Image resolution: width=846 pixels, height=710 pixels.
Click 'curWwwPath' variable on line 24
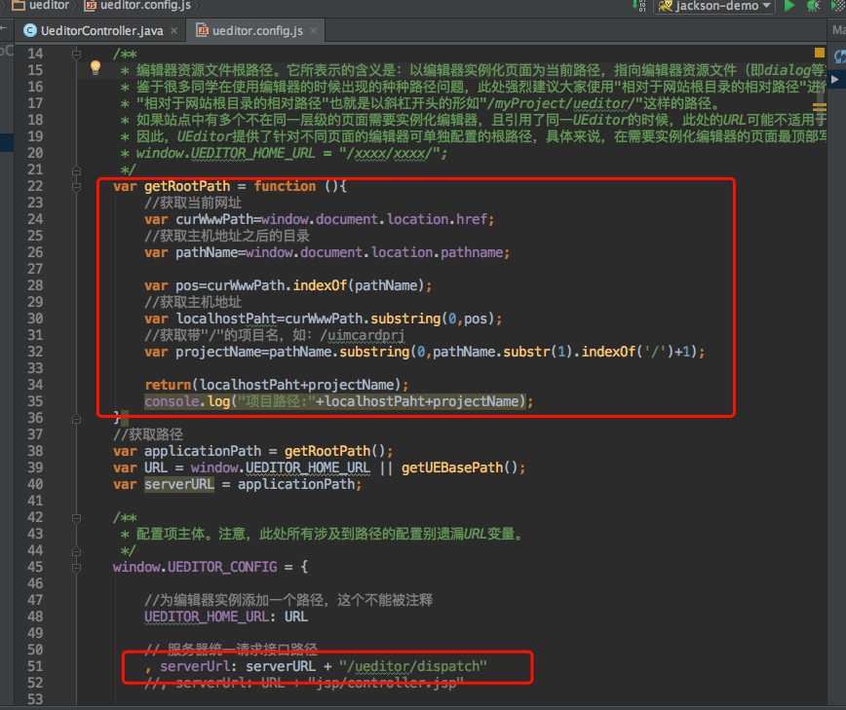click(214, 219)
